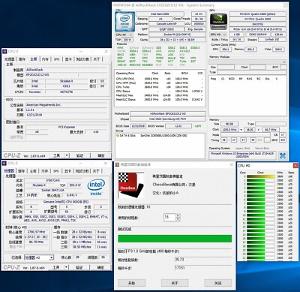Close the upper CPU-Z window

point(106,52)
